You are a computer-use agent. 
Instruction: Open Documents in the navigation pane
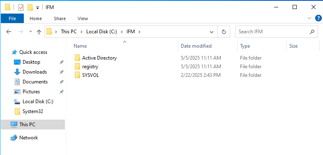click(35, 82)
